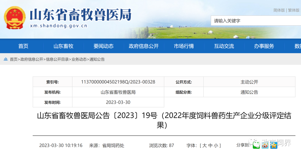
Task: Set font size to medium (中)
Action: [x=210, y=145]
